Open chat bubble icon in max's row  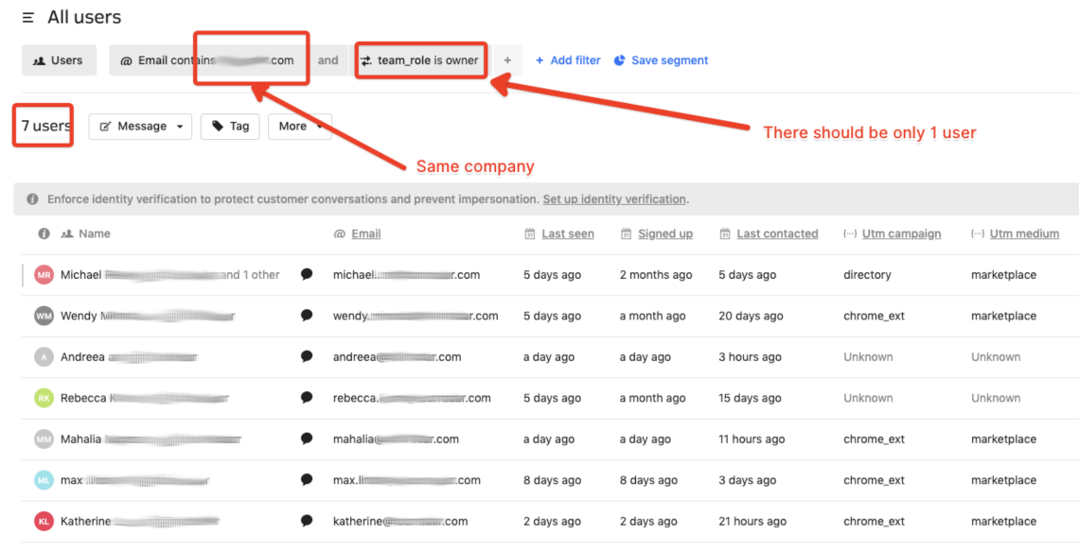(307, 479)
